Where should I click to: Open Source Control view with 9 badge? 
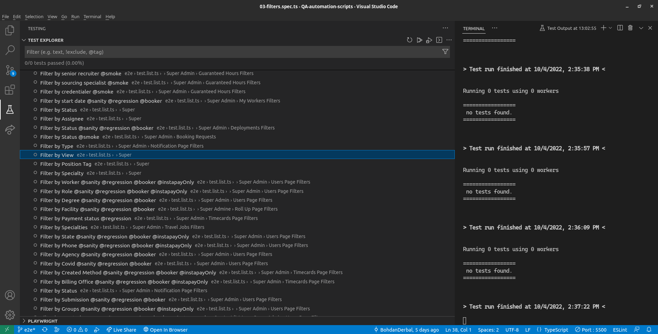click(x=10, y=70)
